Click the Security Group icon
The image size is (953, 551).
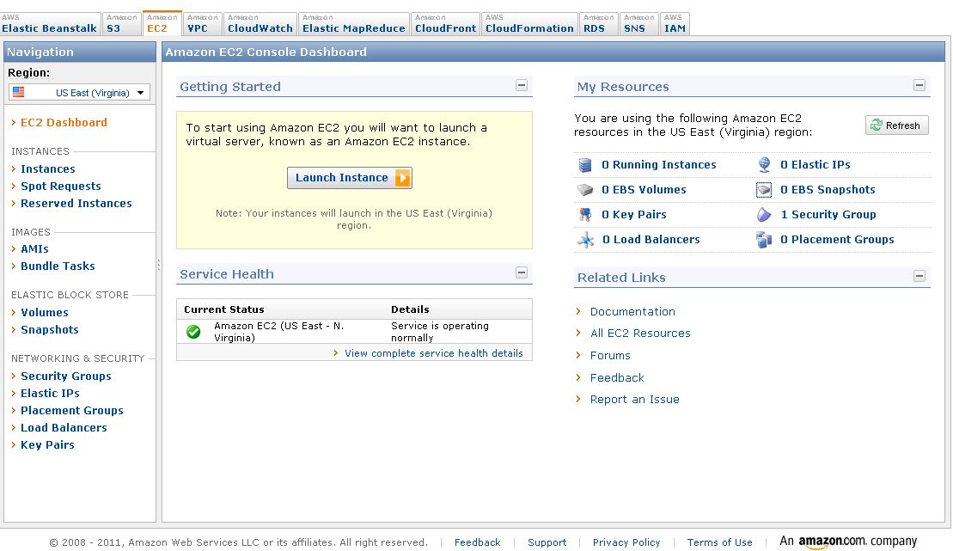[764, 215]
